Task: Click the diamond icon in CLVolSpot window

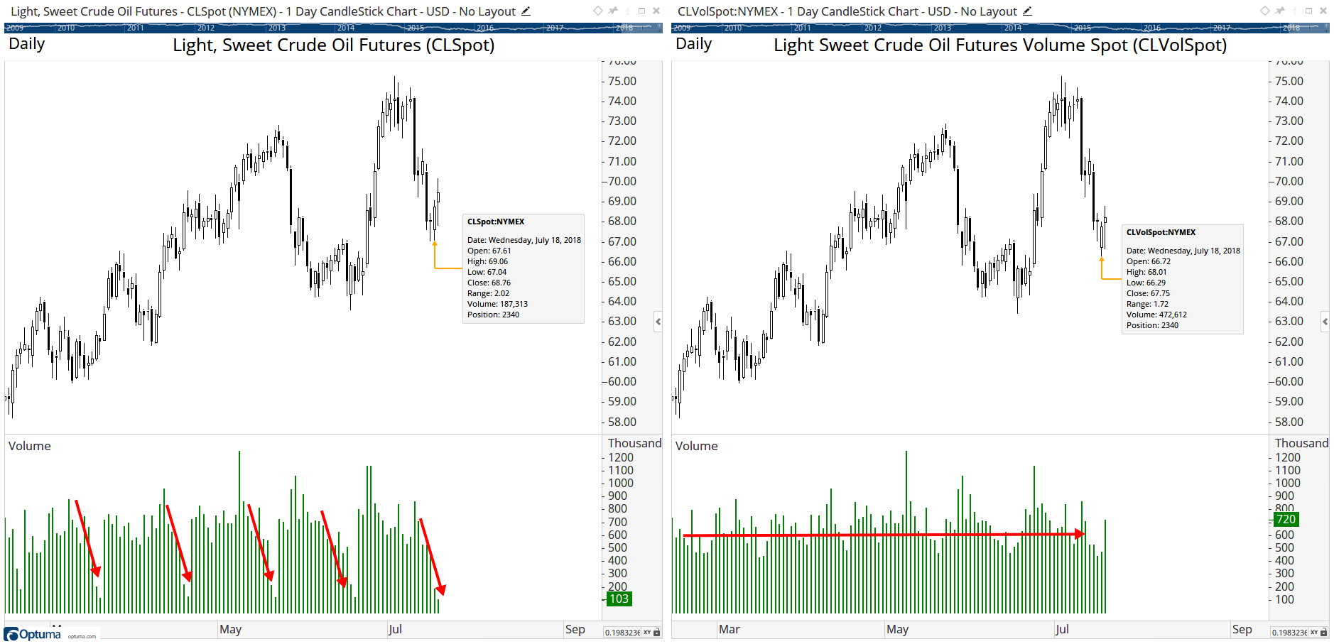Action: 1265,11
